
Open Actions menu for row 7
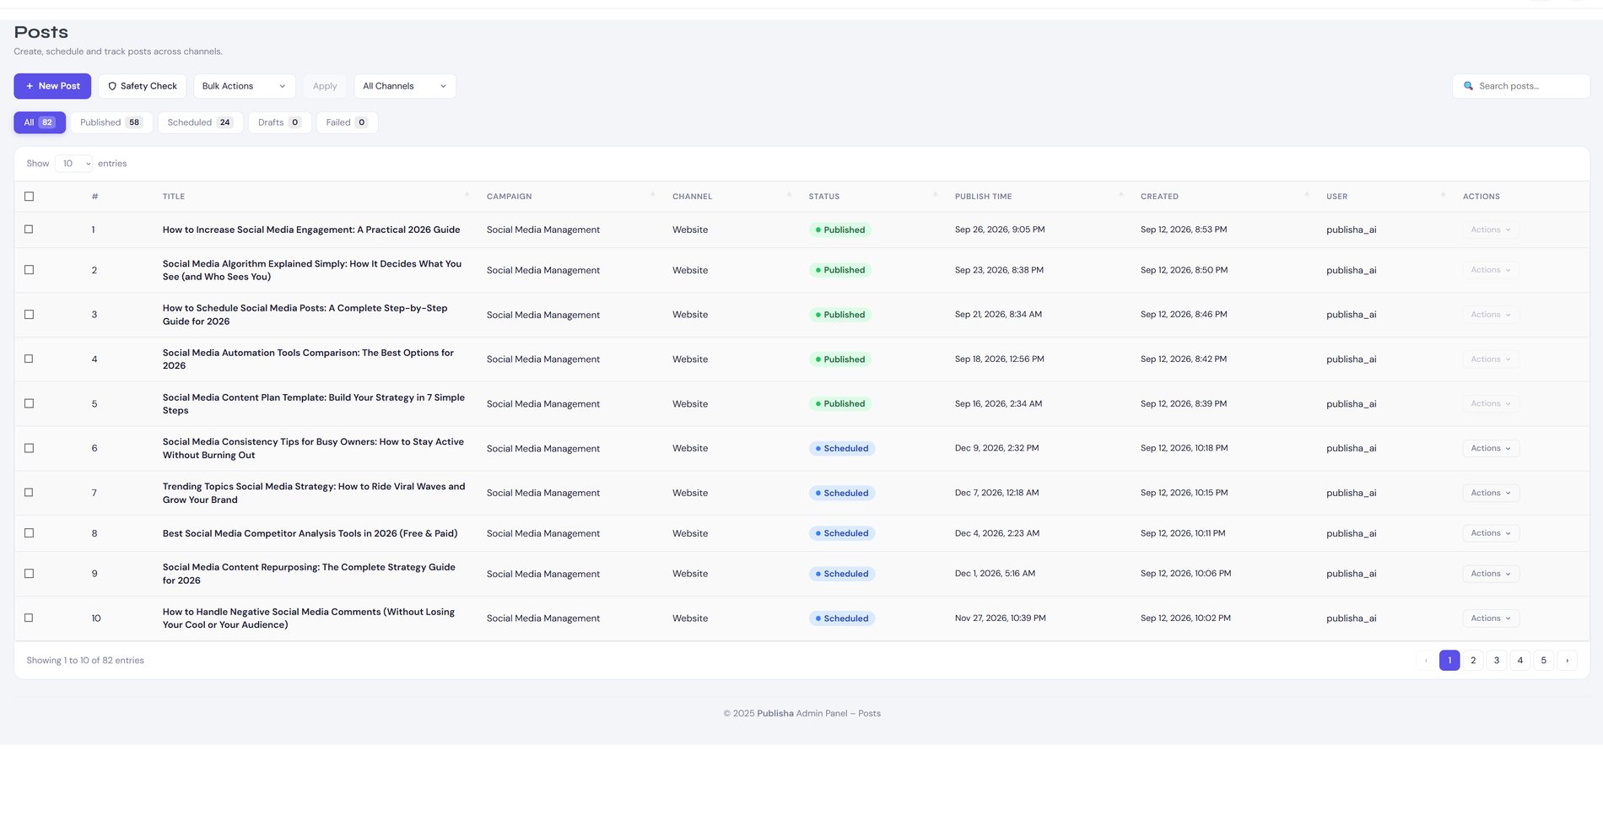(1491, 493)
